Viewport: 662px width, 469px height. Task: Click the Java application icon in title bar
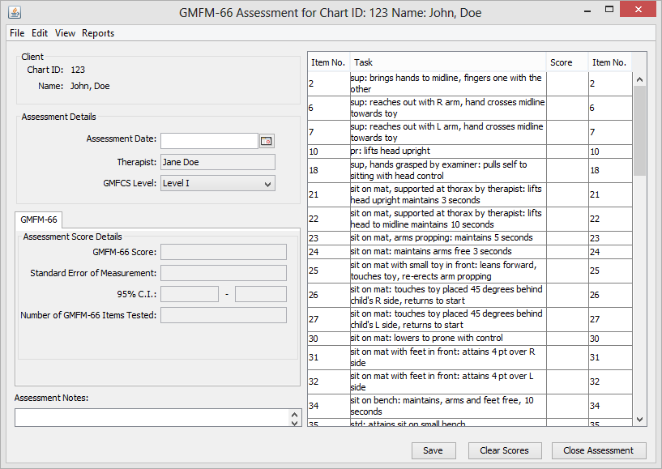pos(14,12)
